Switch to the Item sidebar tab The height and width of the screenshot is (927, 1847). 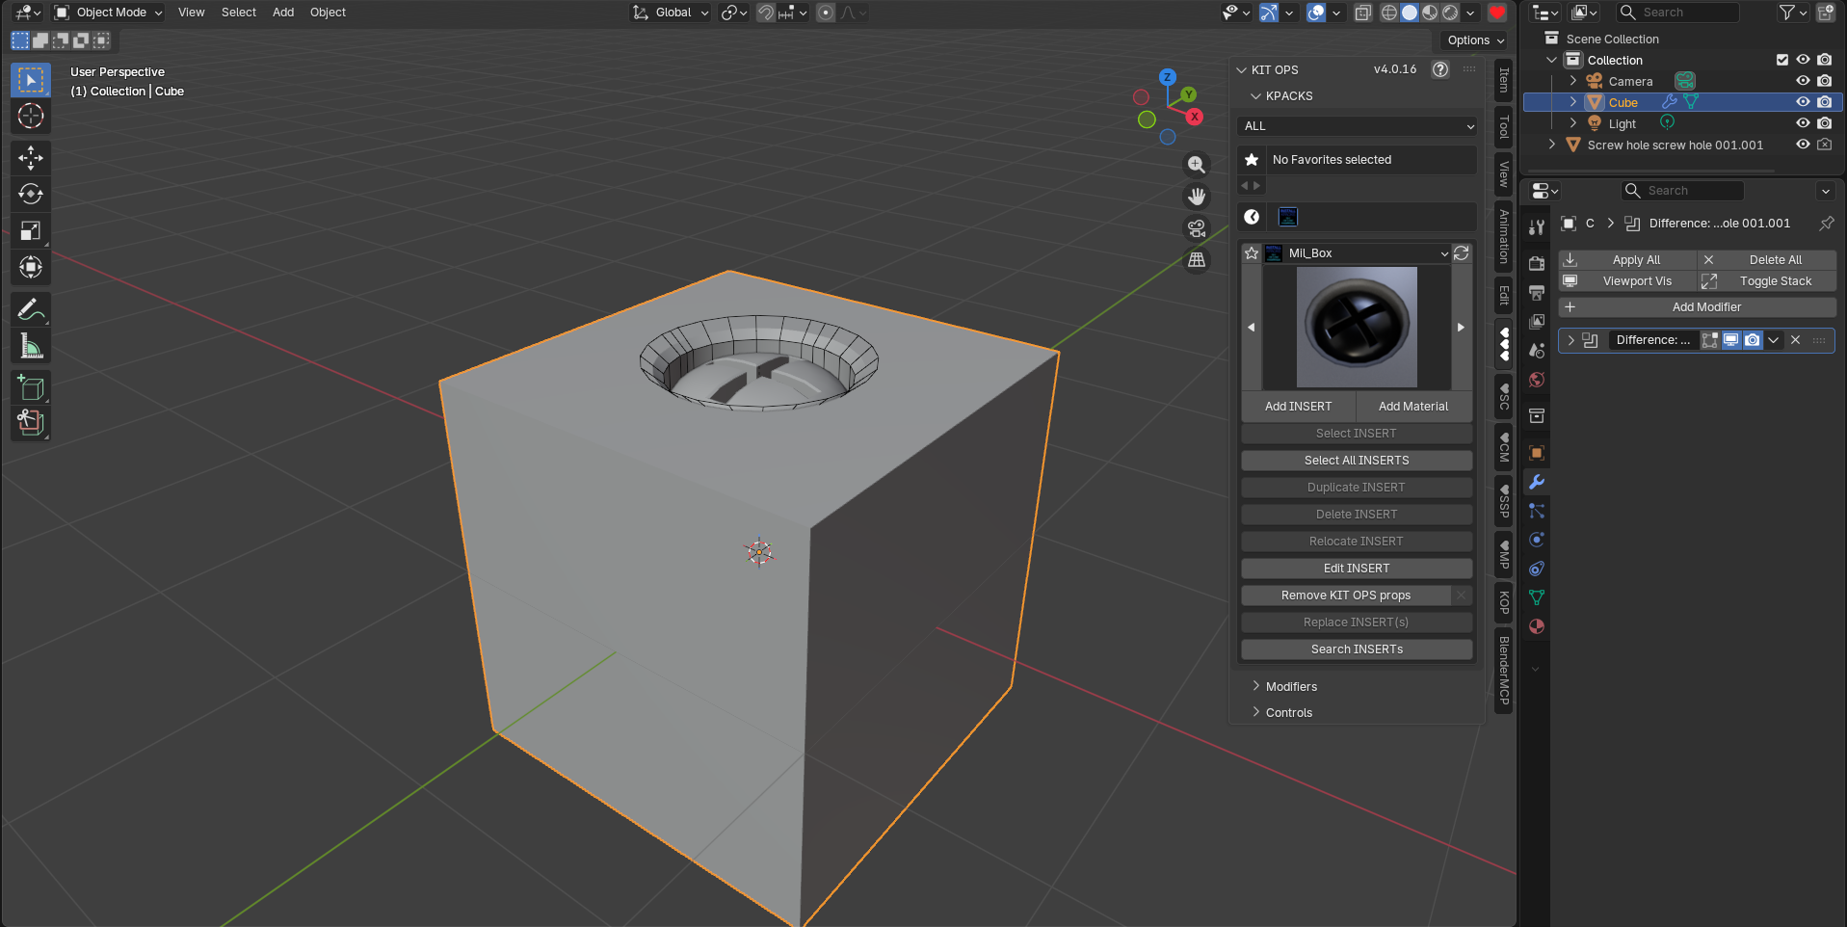click(1503, 81)
